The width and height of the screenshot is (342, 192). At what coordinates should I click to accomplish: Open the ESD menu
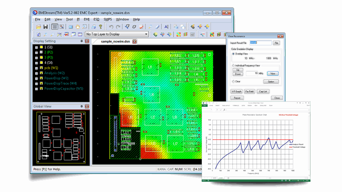pos(97,19)
